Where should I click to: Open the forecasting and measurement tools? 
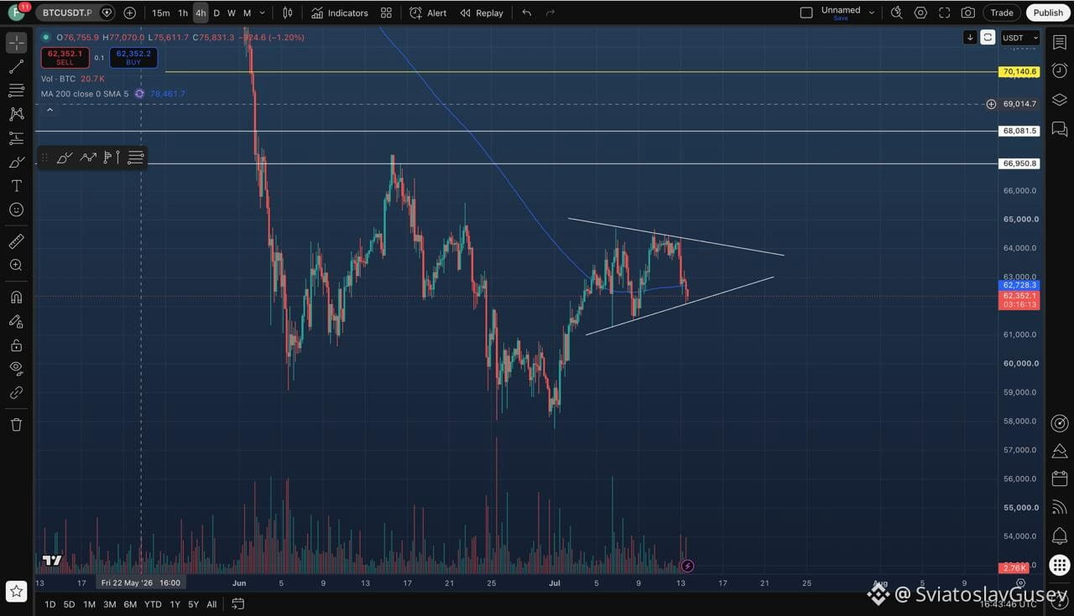(x=16, y=138)
